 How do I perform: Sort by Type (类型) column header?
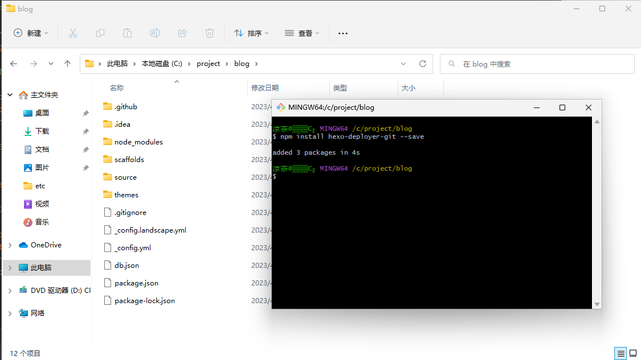click(340, 88)
